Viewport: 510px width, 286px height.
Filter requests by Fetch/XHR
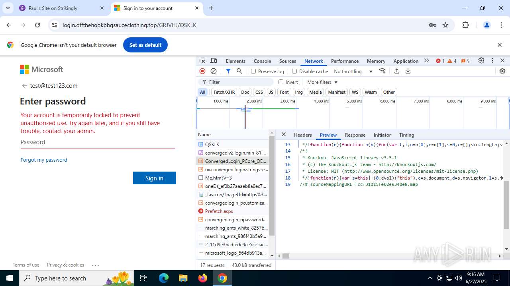point(224,92)
